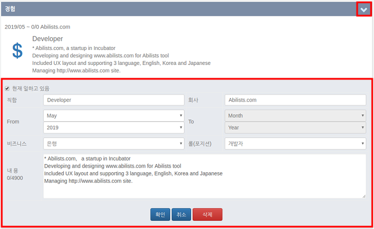Click the 취소 cancel button
The image size is (374, 229).
(x=181, y=215)
